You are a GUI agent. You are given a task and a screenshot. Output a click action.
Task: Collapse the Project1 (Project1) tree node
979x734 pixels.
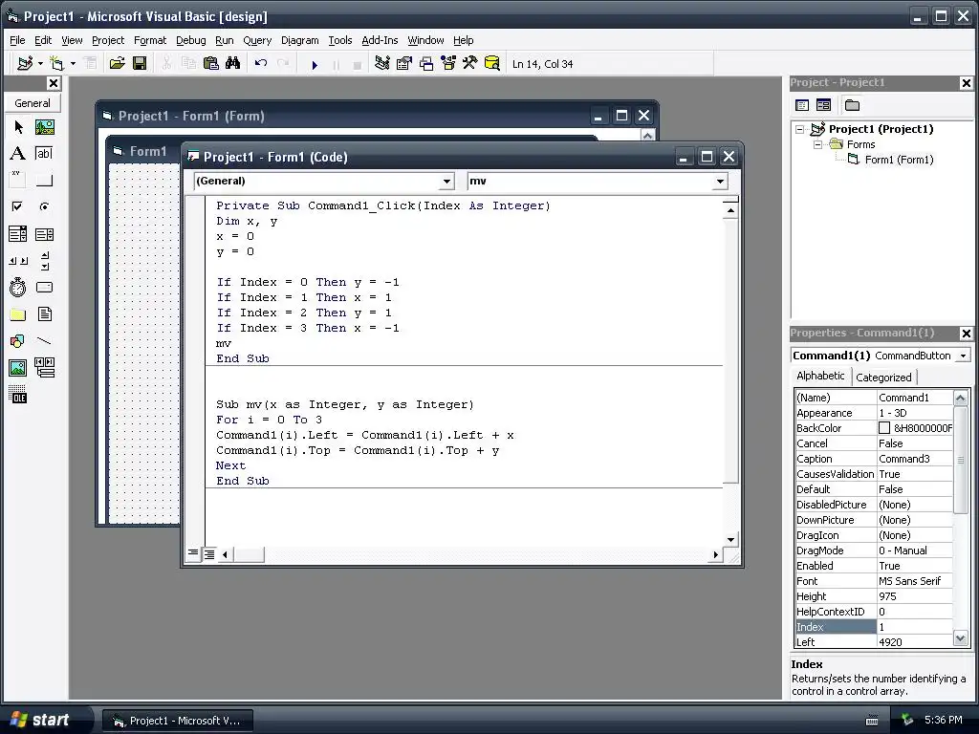pyautogui.click(x=800, y=129)
